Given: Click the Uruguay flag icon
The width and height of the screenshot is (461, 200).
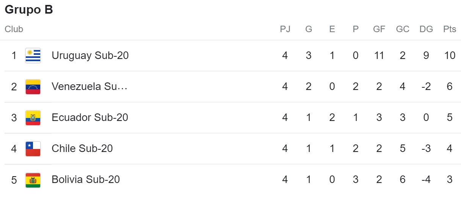Looking at the screenshot, I should [33, 56].
